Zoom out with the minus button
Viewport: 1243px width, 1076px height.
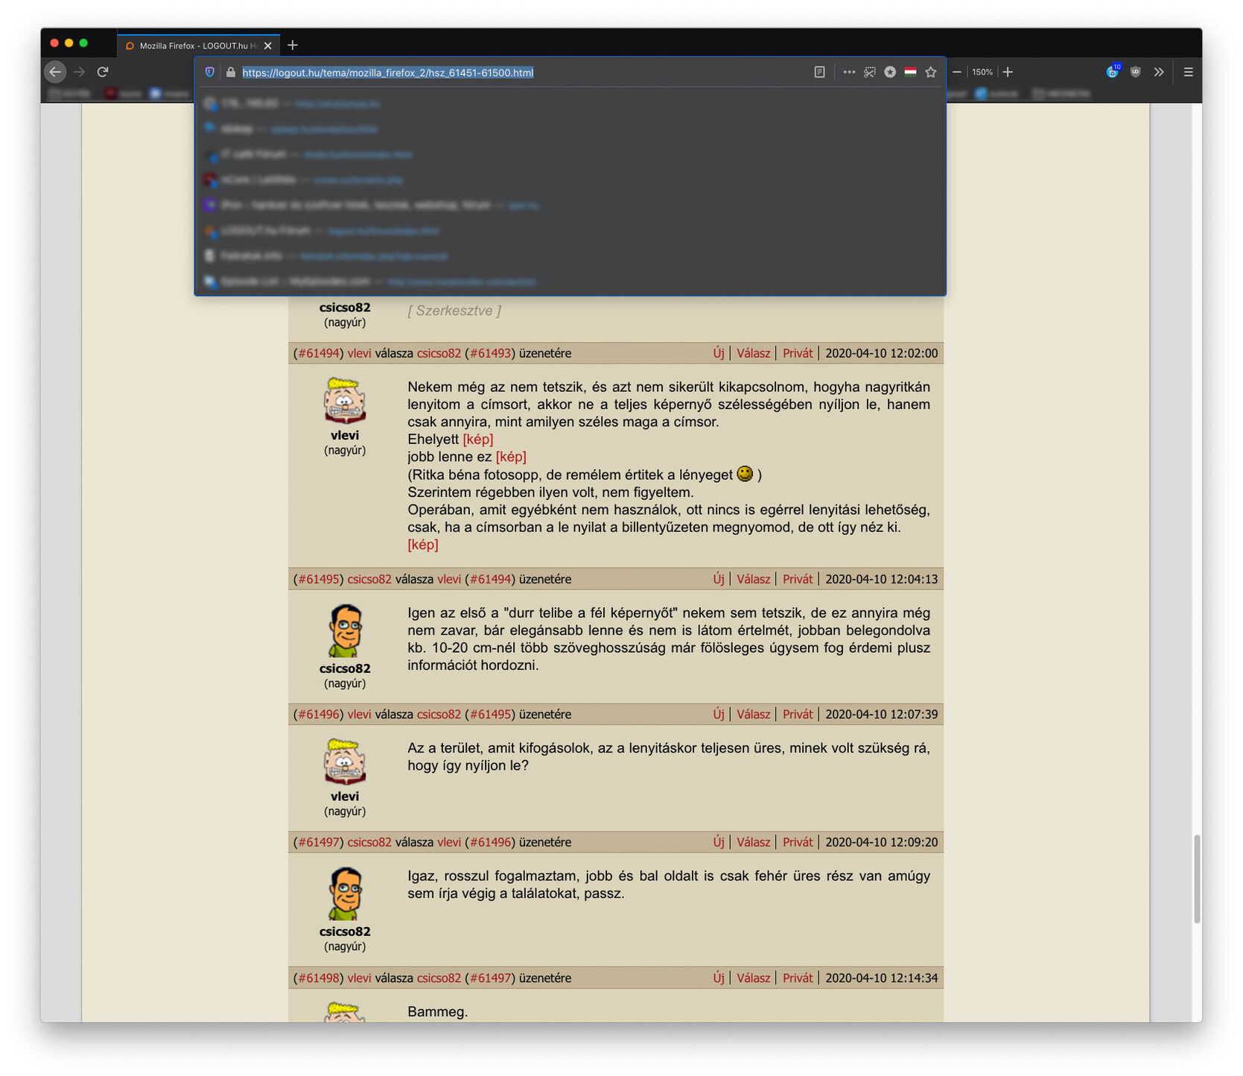[x=957, y=72]
